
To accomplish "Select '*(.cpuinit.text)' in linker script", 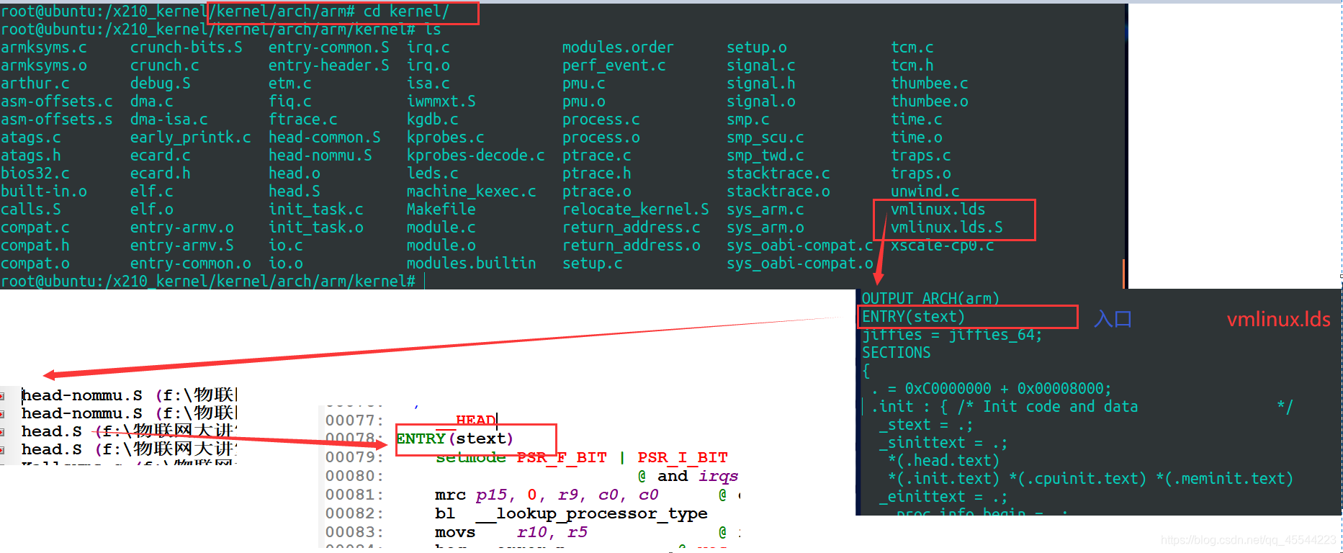I will [x=1077, y=479].
